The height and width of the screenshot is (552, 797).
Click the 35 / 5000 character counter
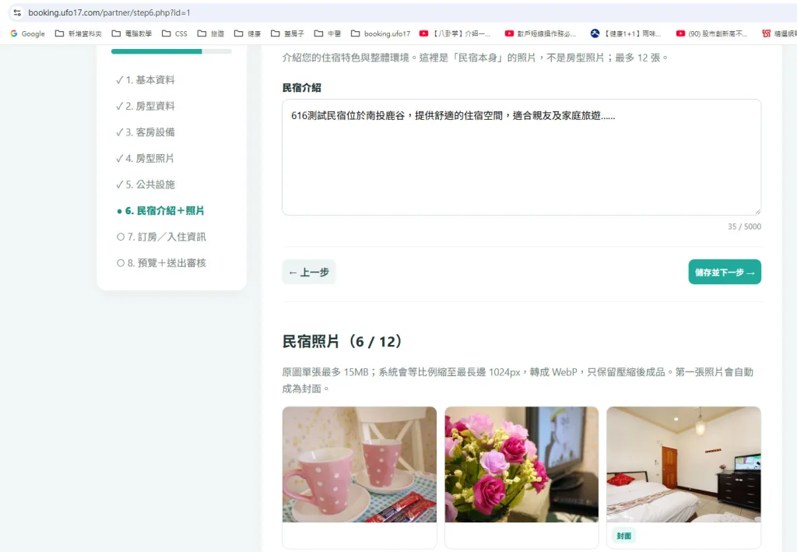744,227
